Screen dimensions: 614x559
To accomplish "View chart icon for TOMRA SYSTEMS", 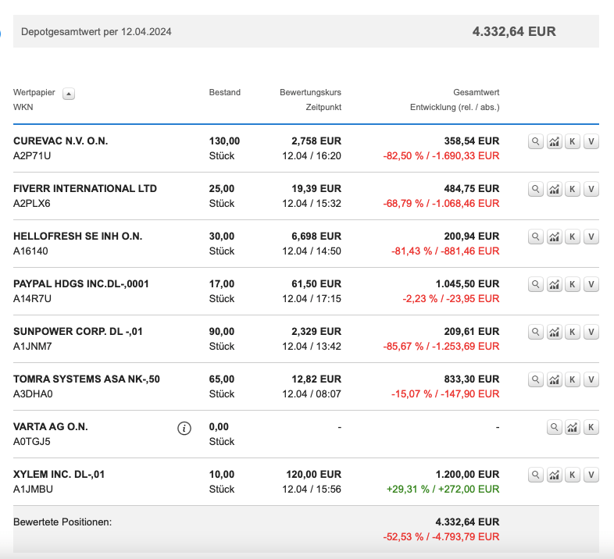I will (x=555, y=379).
